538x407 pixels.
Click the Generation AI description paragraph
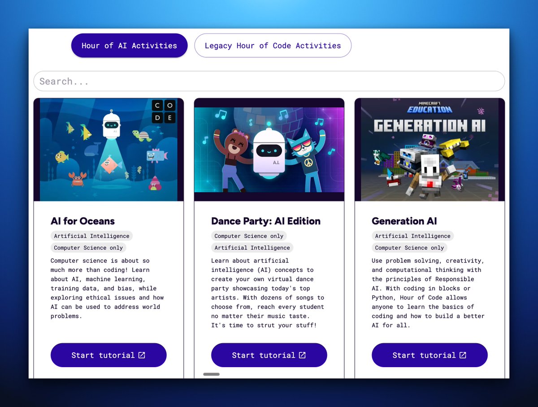tap(429, 293)
